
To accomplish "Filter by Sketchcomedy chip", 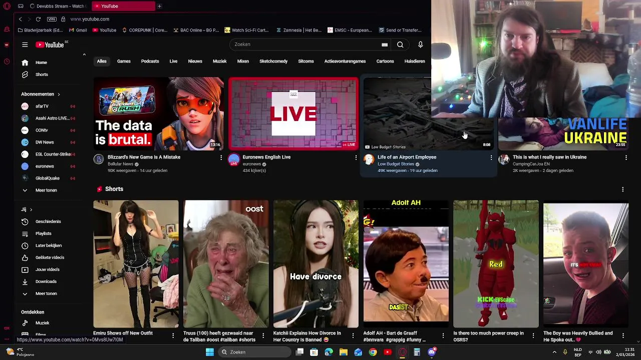I will [x=273, y=61].
